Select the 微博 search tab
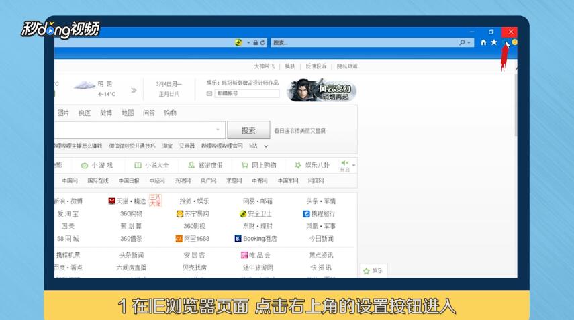This screenshot has height=320, width=574. coord(106,113)
